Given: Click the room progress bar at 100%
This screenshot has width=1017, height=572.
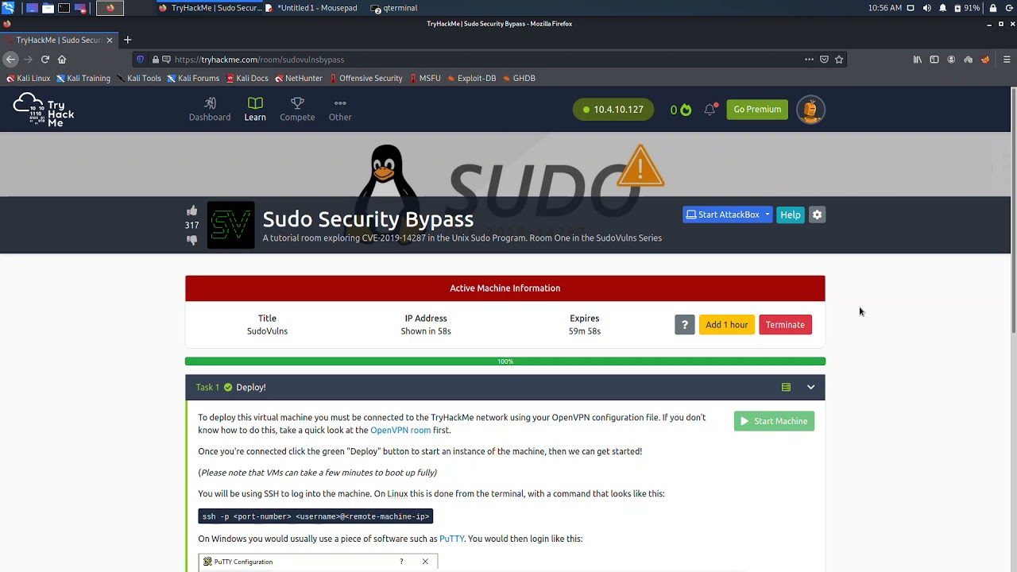Looking at the screenshot, I should click(505, 361).
